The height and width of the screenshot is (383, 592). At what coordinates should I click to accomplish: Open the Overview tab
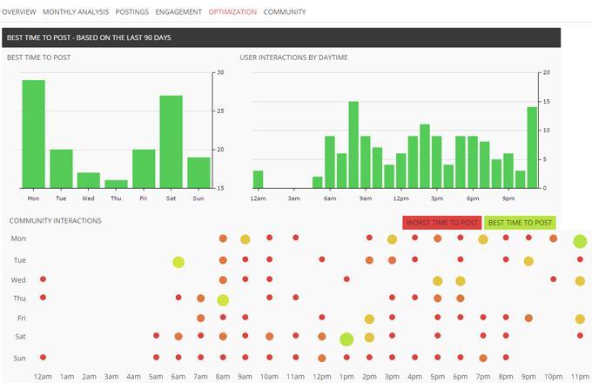[x=18, y=12]
